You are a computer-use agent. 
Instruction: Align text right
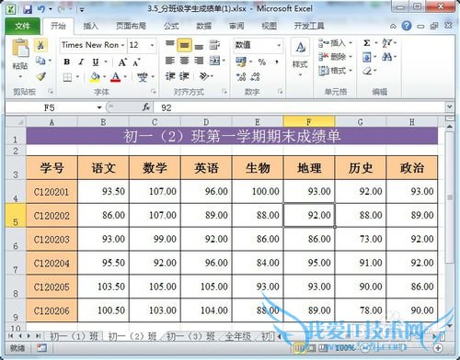tap(199, 61)
